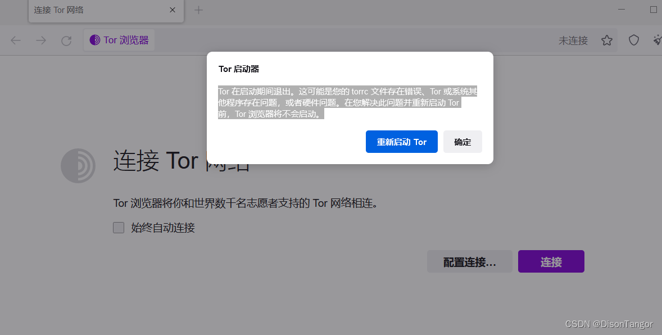662x335 pixels.
Task: Bookmark this page using the star icon
Action: [x=606, y=40]
